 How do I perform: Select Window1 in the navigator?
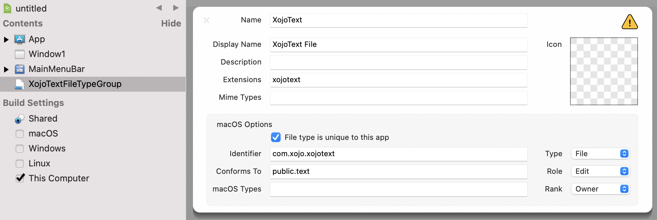coord(47,54)
